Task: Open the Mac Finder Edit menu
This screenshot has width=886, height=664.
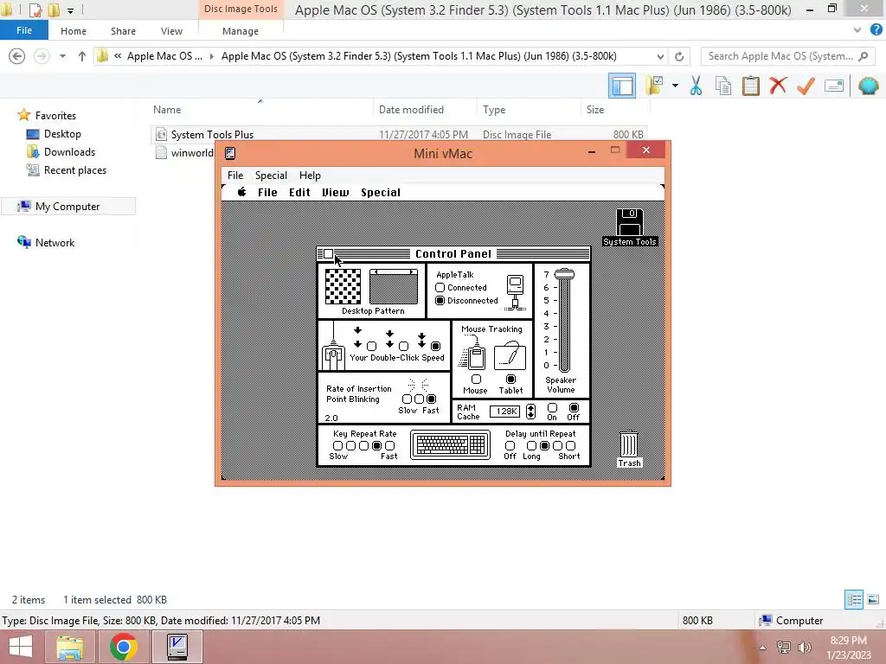Action: pyautogui.click(x=299, y=193)
